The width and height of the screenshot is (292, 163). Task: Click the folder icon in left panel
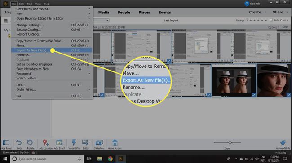point(9,36)
